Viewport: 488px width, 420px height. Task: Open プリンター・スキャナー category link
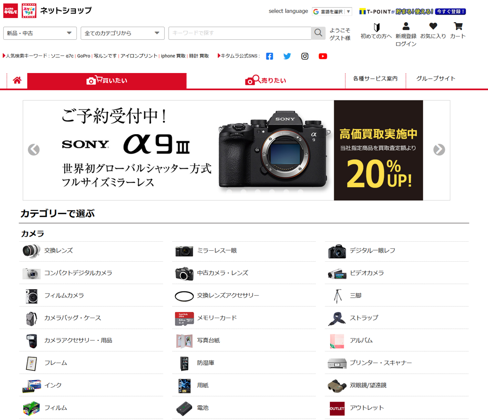point(381,363)
